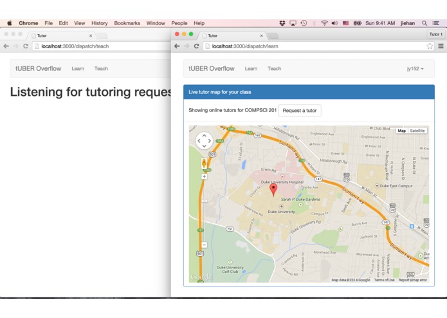Switch map to Map view
This screenshot has width=447, height=318.
(x=402, y=131)
